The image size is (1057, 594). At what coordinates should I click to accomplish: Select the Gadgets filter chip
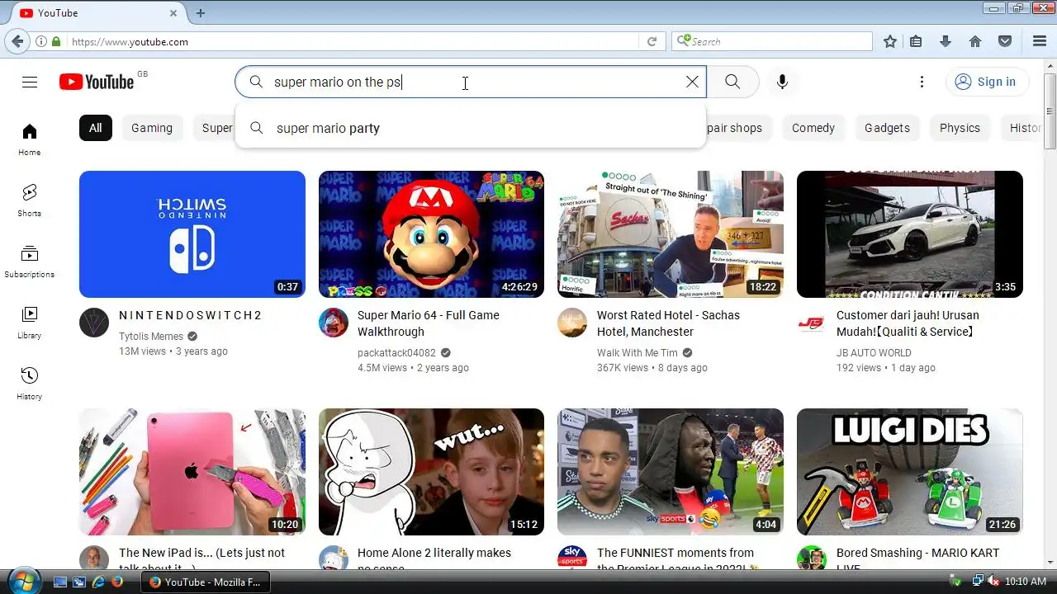point(887,128)
